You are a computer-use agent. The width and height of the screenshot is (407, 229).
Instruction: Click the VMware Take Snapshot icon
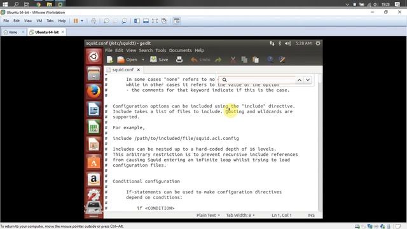point(106,21)
